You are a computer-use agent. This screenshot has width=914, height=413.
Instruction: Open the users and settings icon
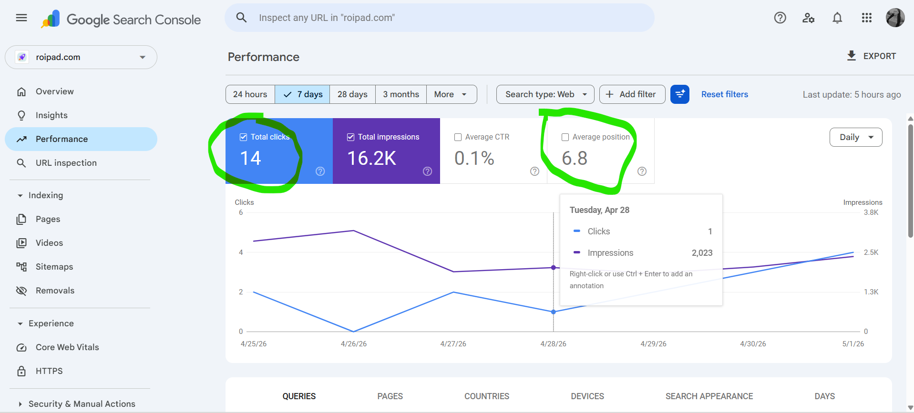coord(809,18)
